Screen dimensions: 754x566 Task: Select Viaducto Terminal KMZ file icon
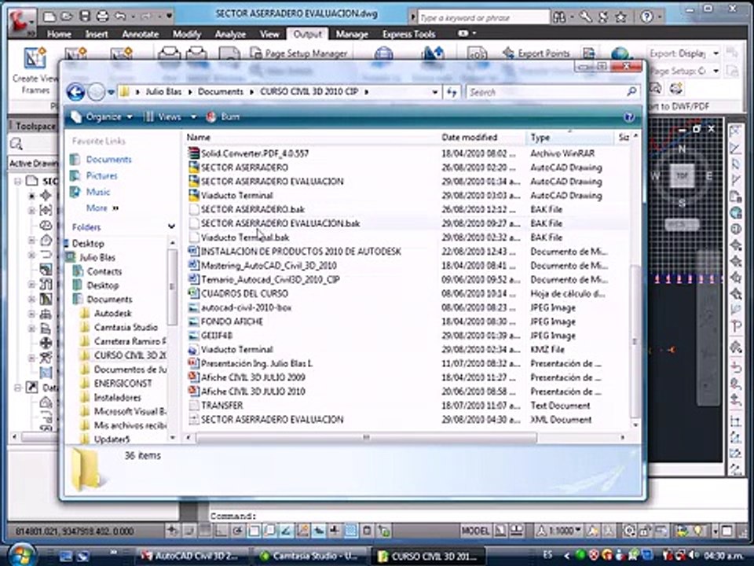tap(193, 349)
